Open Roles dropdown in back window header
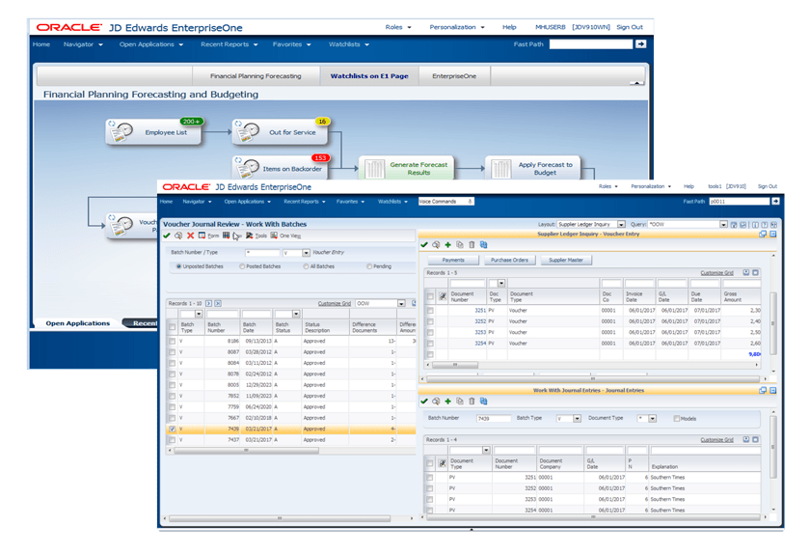Screen dimensions: 810x554 pos(398,27)
